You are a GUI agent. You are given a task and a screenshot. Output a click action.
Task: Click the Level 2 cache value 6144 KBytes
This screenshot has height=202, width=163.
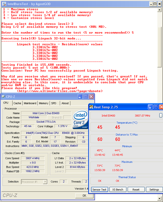(77, 167)
